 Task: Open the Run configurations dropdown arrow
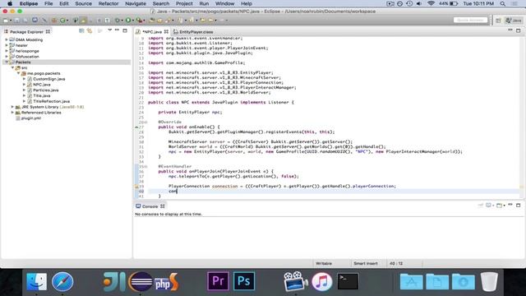[x=133, y=21]
